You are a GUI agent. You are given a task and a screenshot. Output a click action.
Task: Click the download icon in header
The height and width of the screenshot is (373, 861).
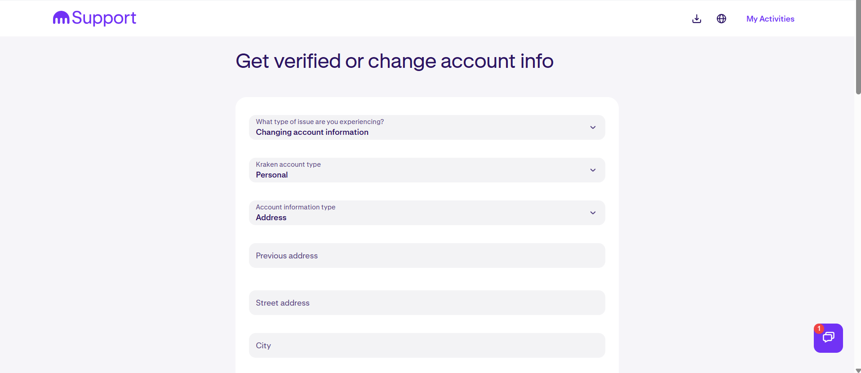pyautogui.click(x=697, y=19)
